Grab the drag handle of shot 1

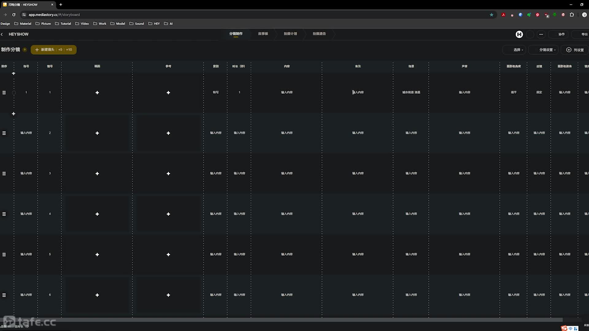4,93
